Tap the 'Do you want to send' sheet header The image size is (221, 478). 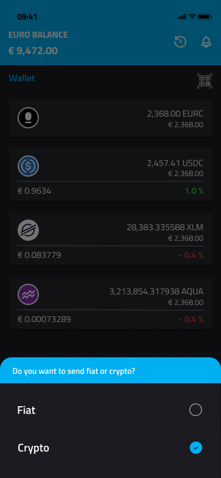point(111,370)
